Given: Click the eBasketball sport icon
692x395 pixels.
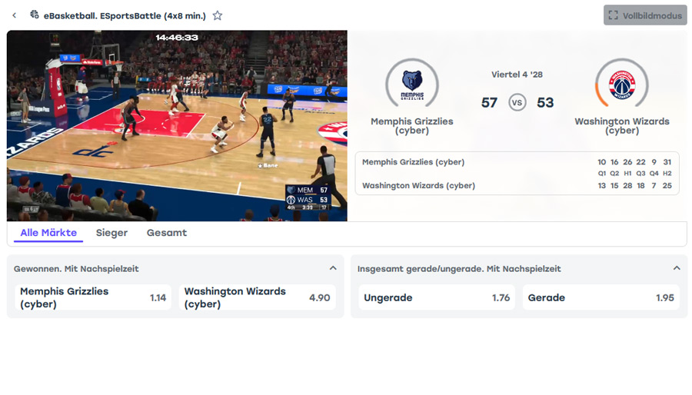Looking at the screenshot, I should coord(34,15).
